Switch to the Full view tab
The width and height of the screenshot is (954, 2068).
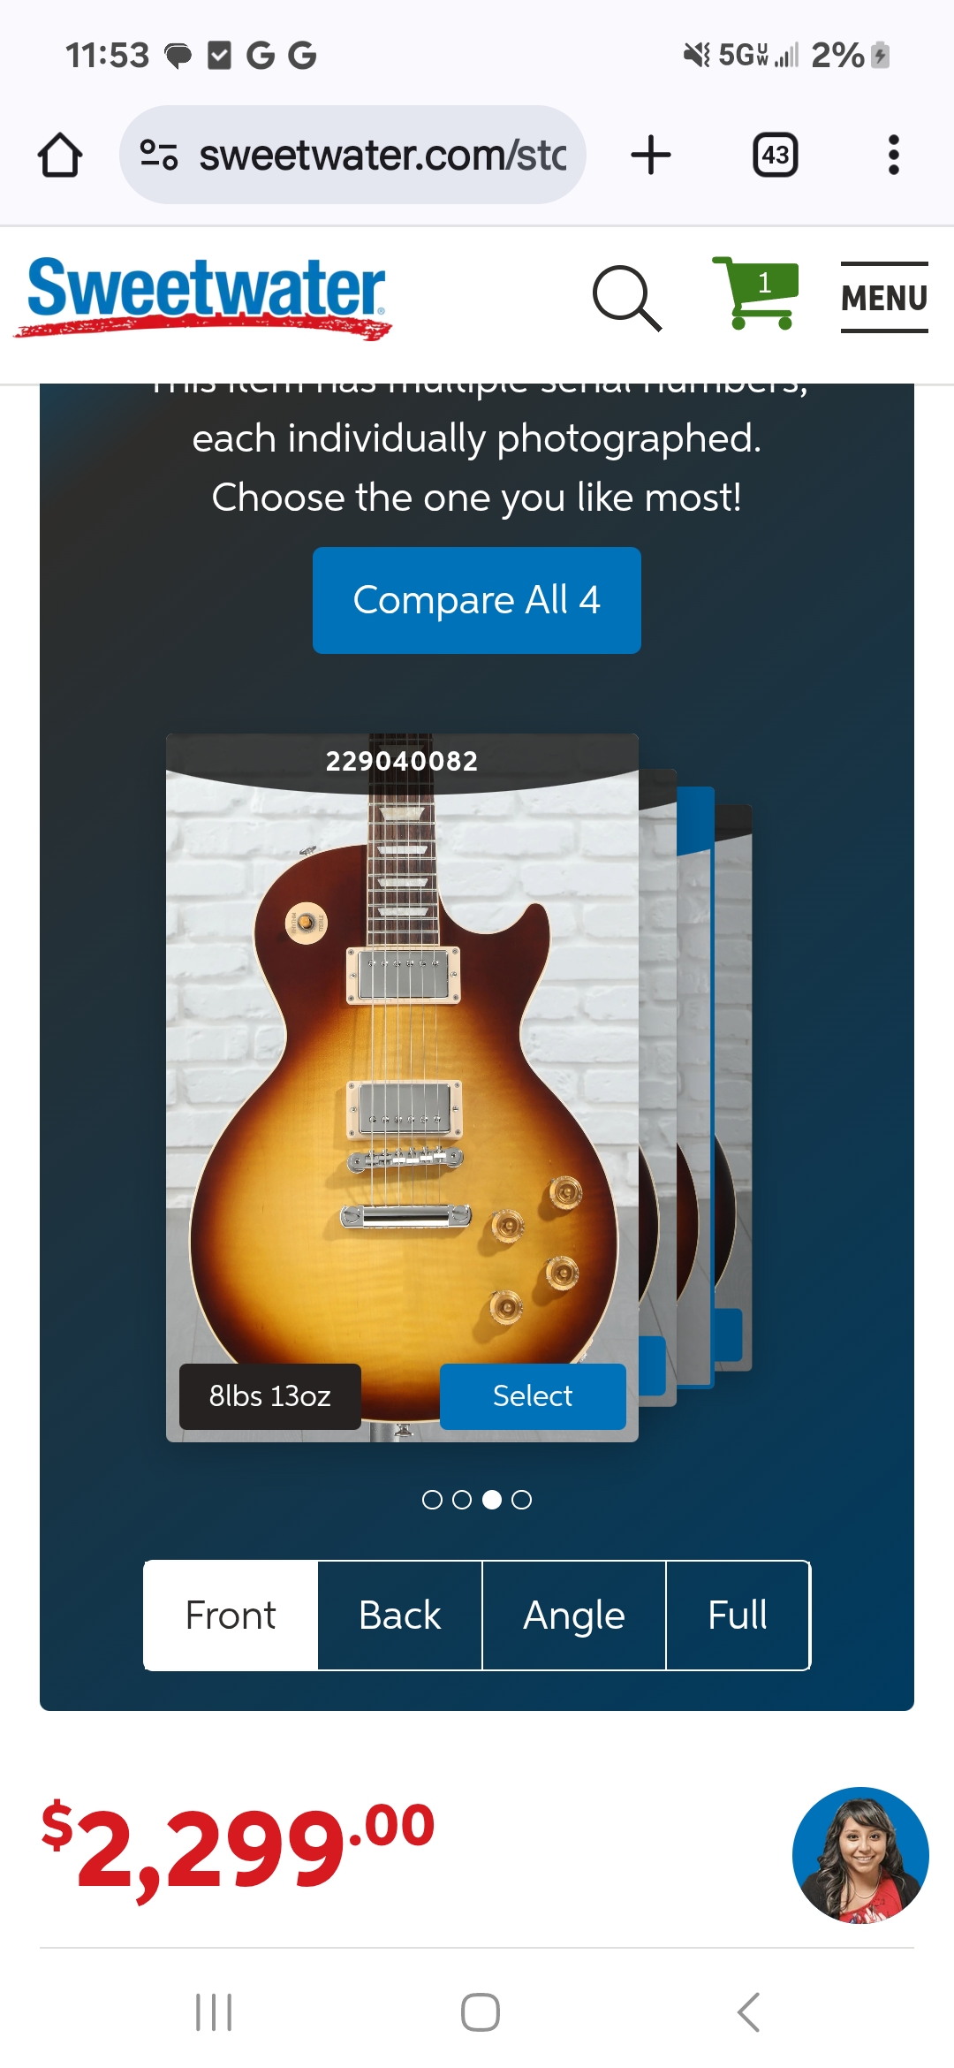pos(738,1616)
